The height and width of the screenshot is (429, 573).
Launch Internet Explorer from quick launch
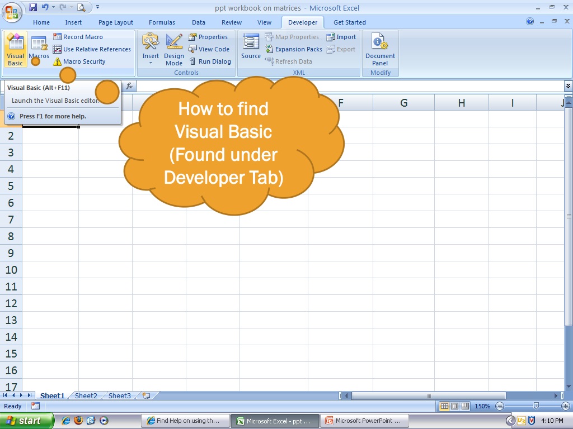pos(66,421)
